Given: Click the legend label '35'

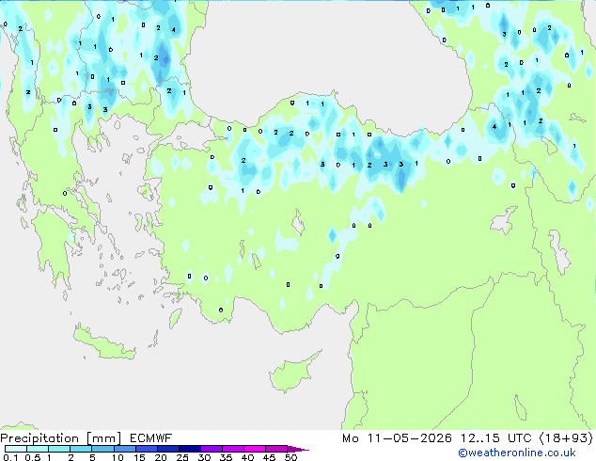Looking at the screenshot, I should coord(226,457).
